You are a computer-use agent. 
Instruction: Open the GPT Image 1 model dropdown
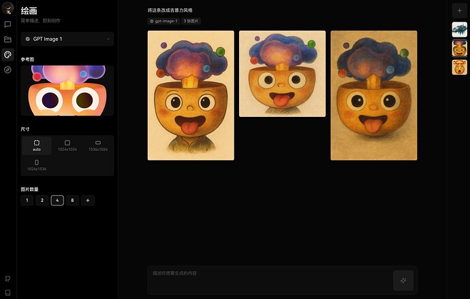pos(67,39)
